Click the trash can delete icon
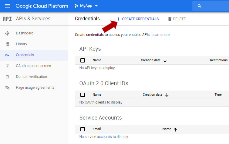Screen dimensions: 229x144 click(170, 19)
